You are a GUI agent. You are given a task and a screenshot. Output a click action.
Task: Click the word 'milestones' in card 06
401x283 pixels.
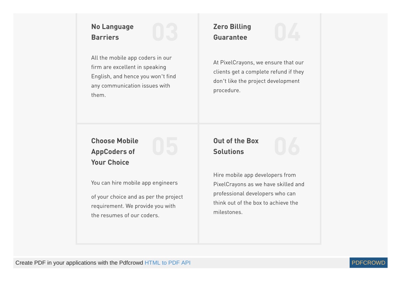point(227,212)
